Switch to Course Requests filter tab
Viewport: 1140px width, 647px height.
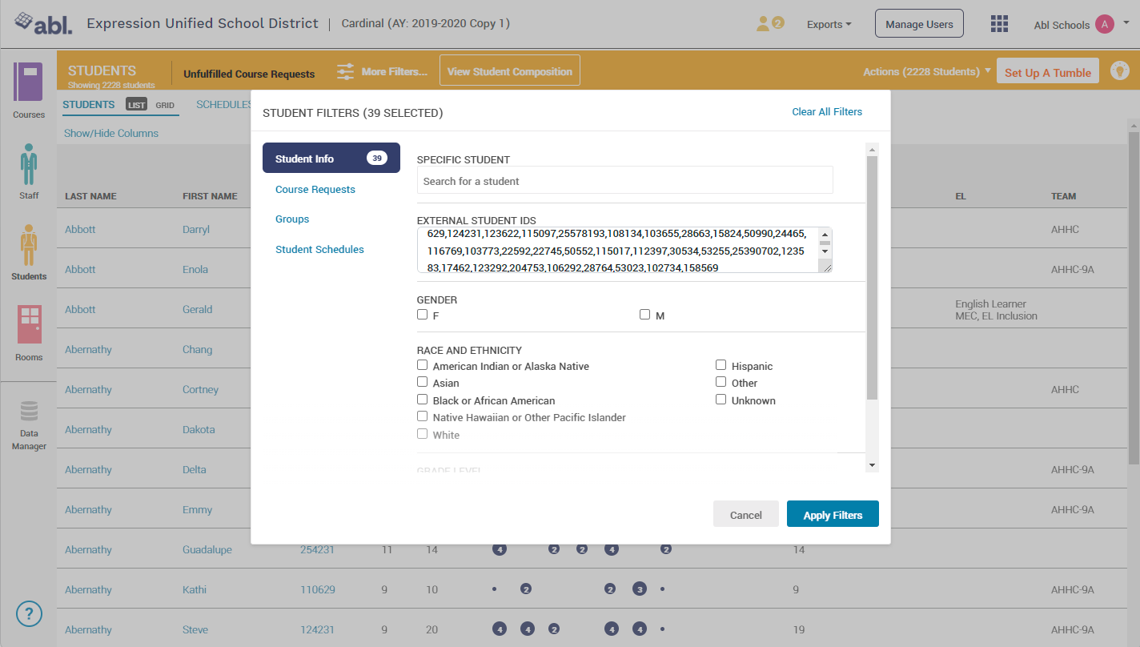(315, 190)
